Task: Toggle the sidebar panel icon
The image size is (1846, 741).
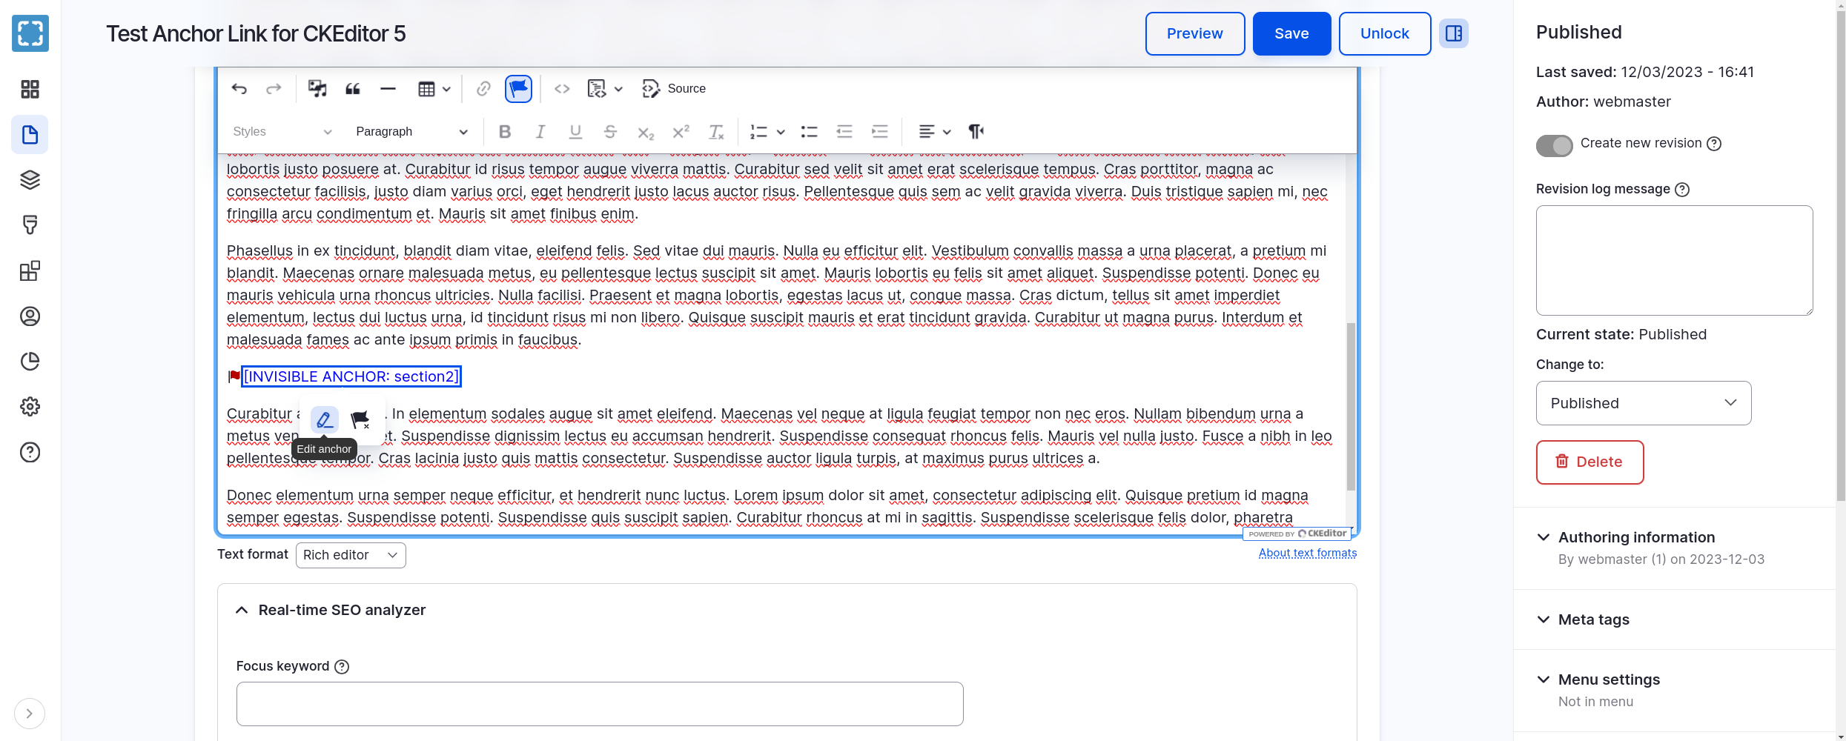Action: 1453,33
